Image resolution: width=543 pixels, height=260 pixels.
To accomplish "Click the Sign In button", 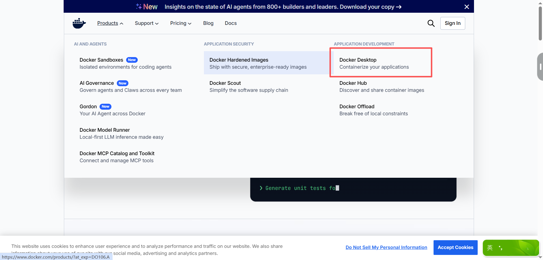I will [x=453, y=23].
